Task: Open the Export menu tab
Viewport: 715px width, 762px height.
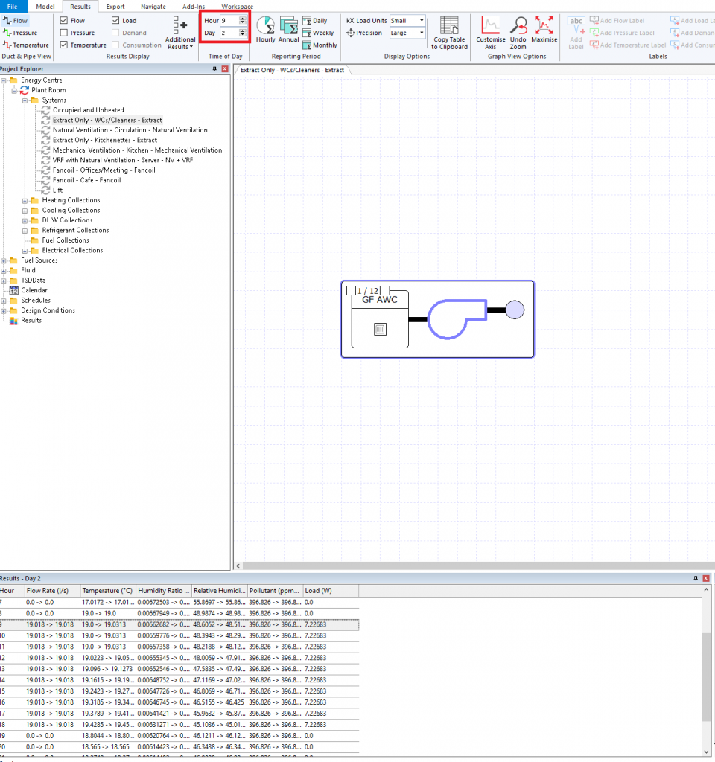Action: coord(115,6)
